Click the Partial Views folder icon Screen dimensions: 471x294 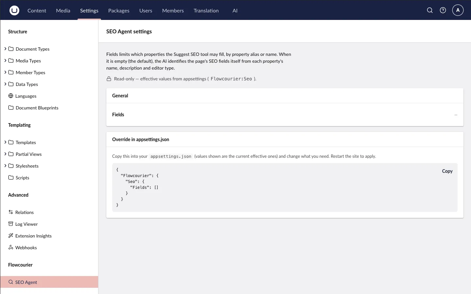click(11, 154)
